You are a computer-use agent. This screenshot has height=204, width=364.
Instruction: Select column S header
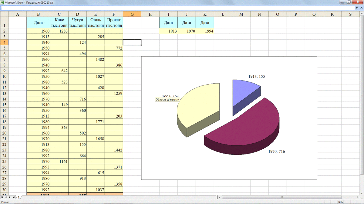pyautogui.click(x=350, y=14)
